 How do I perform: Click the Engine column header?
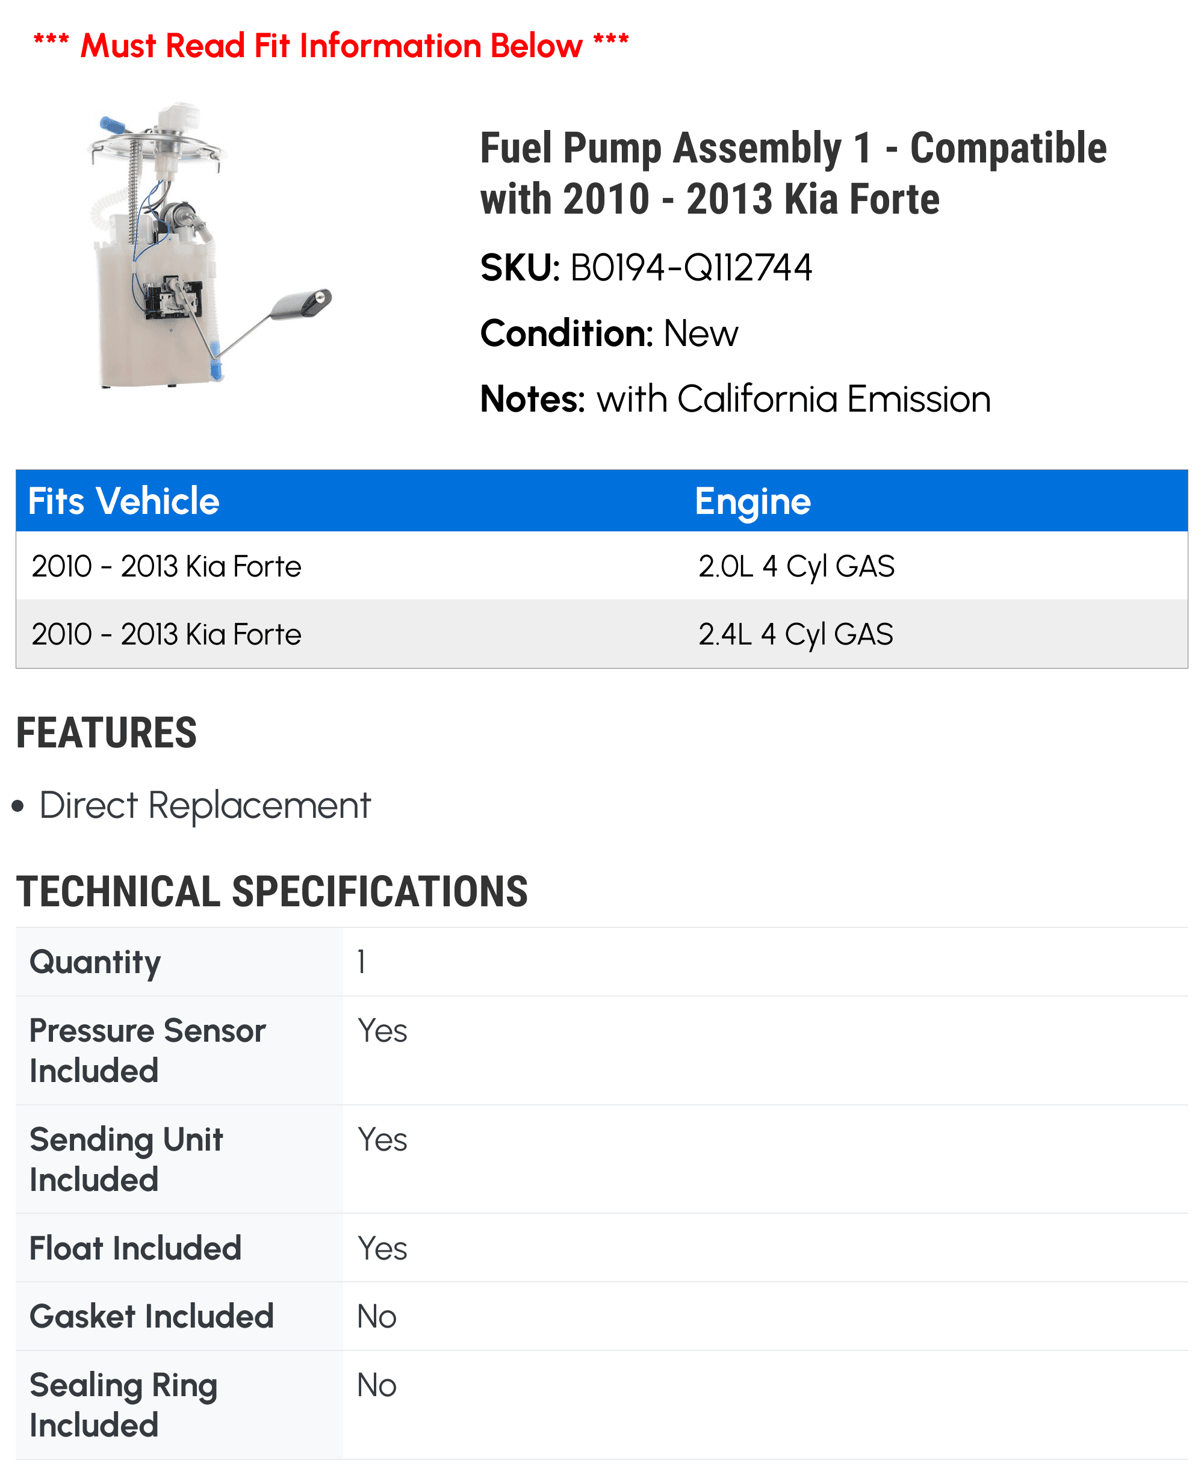752,501
